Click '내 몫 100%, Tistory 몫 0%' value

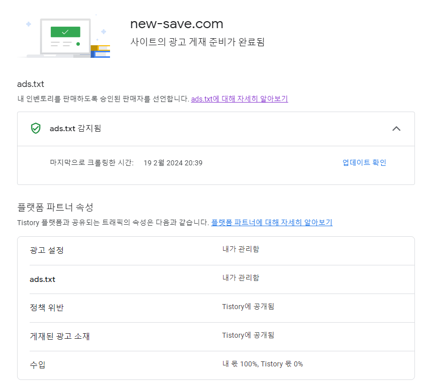click(263, 364)
